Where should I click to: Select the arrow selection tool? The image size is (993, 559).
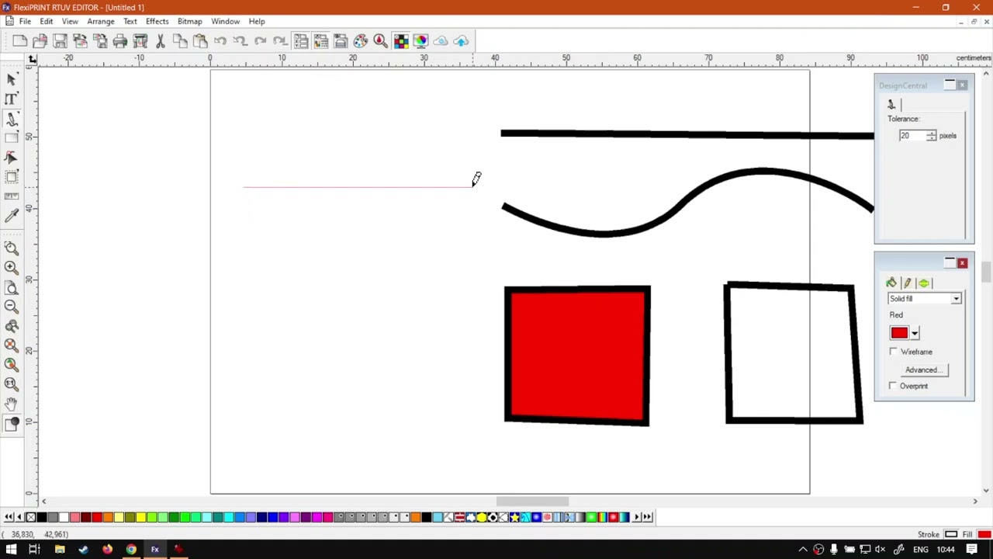click(12, 79)
